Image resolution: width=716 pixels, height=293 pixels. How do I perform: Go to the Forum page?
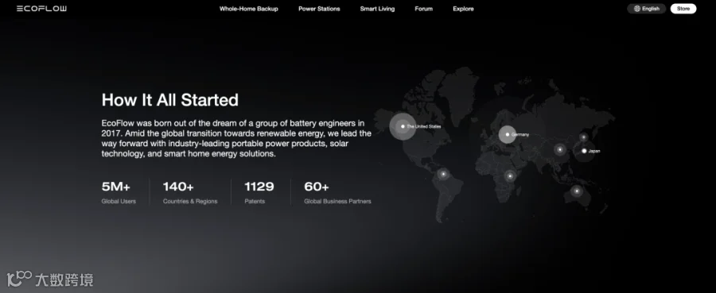(x=424, y=9)
